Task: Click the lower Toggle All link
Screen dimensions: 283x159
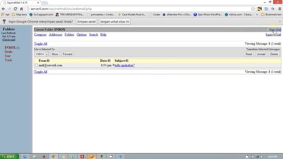Action: (41, 72)
